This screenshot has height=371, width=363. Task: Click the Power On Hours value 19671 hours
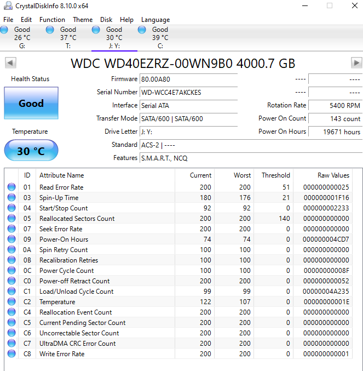coord(335,132)
